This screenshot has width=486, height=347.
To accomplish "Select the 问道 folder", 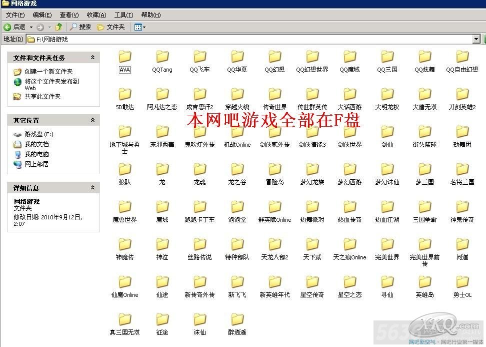I will coord(462,249).
